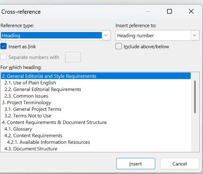Select heading 4.1. Glossary
Image resolution: width=203 pixels, height=174 pixels.
(96, 129)
